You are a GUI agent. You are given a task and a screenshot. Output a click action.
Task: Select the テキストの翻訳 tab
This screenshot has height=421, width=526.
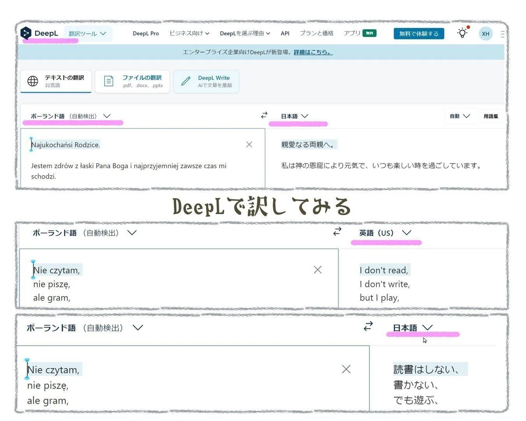(56, 81)
